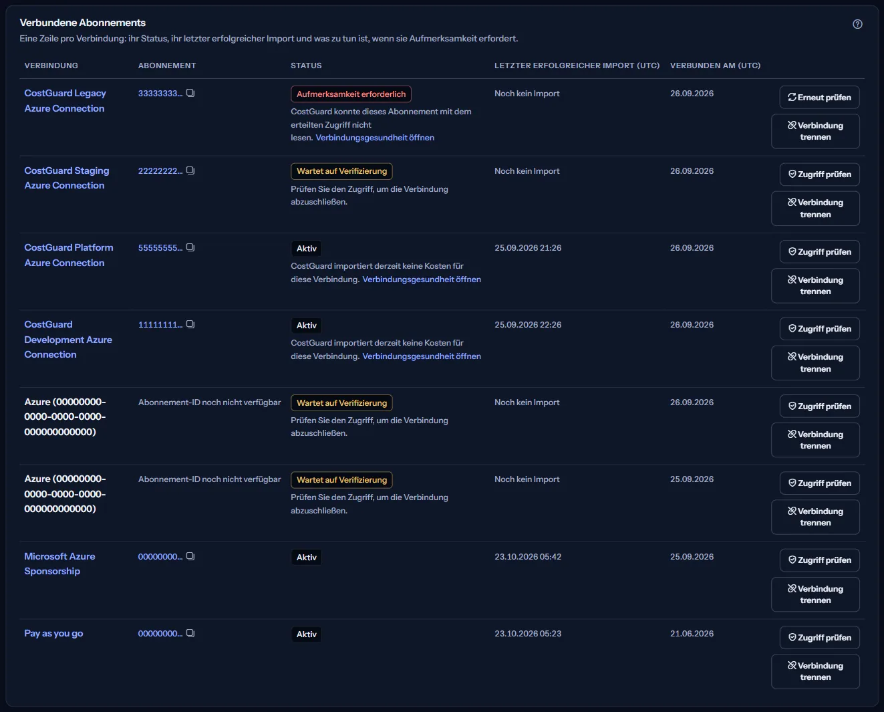Open Pay as you go connection link
884x712 pixels.
(x=53, y=633)
